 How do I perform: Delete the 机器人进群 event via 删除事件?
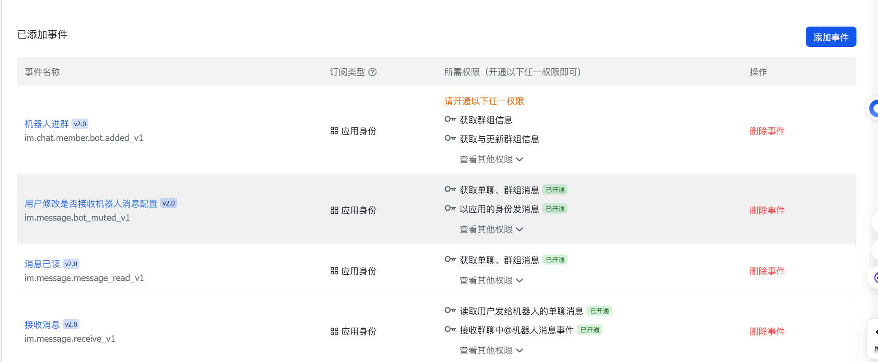point(766,131)
